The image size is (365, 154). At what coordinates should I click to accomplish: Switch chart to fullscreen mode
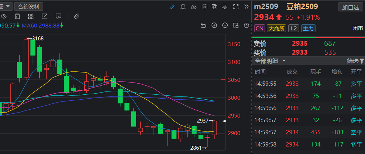(236, 7)
